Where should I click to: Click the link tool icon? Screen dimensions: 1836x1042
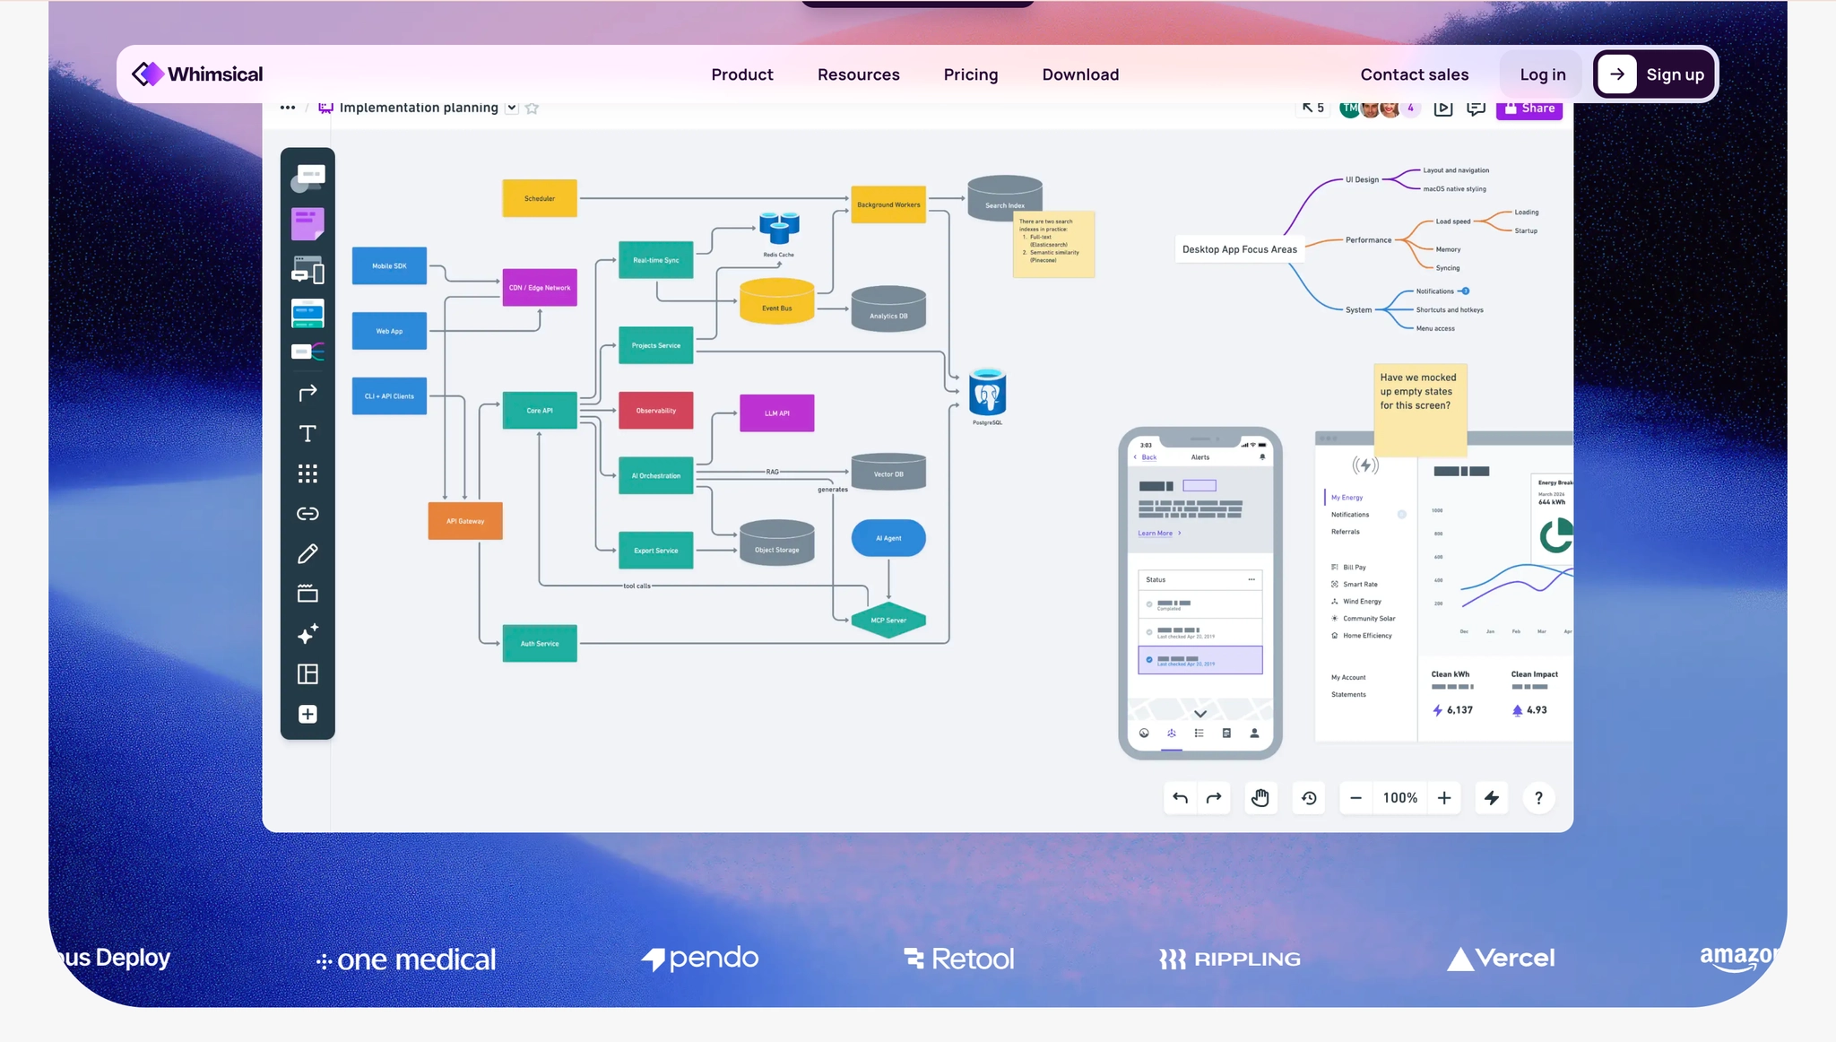coord(307,514)
